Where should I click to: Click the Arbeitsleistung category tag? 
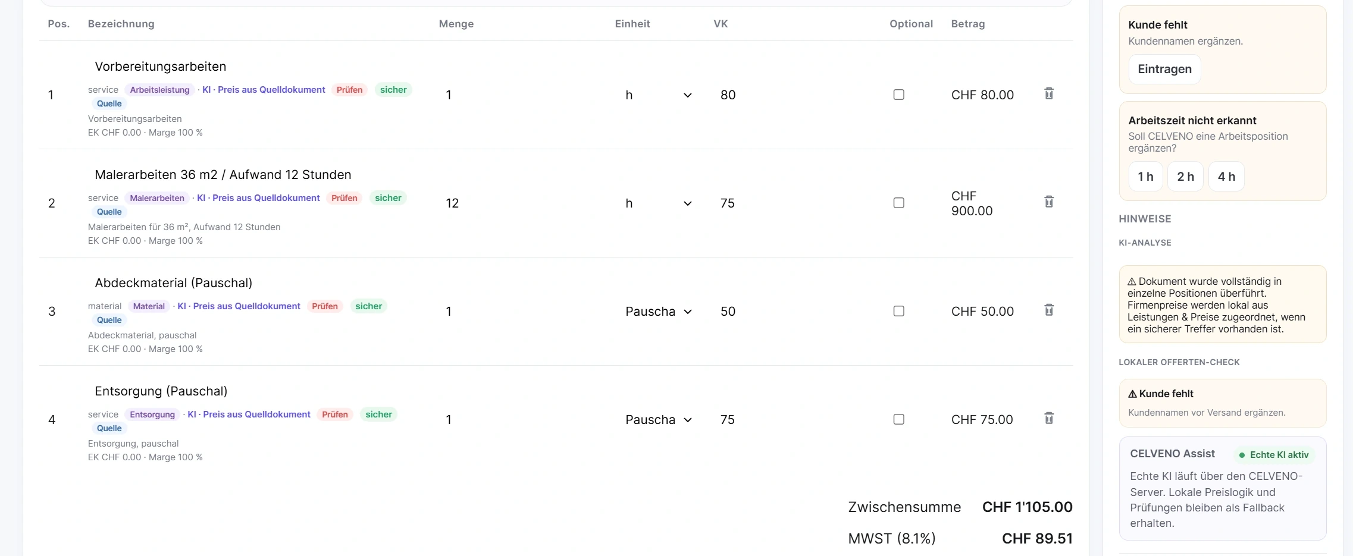(x=159, y=90)
